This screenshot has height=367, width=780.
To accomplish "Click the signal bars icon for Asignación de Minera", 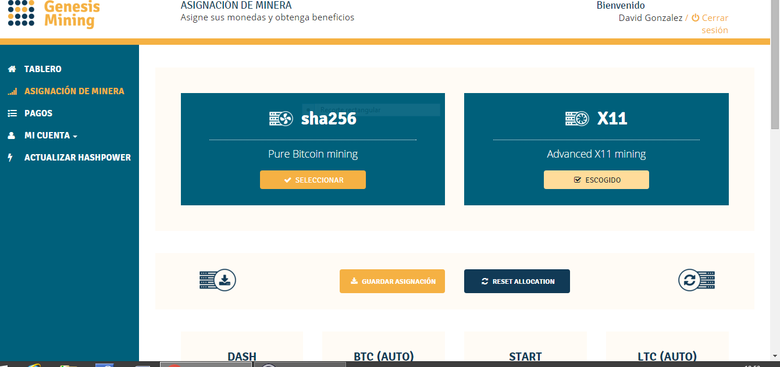I will point(12,91).
